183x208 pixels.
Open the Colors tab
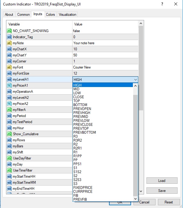pos(50,15)
